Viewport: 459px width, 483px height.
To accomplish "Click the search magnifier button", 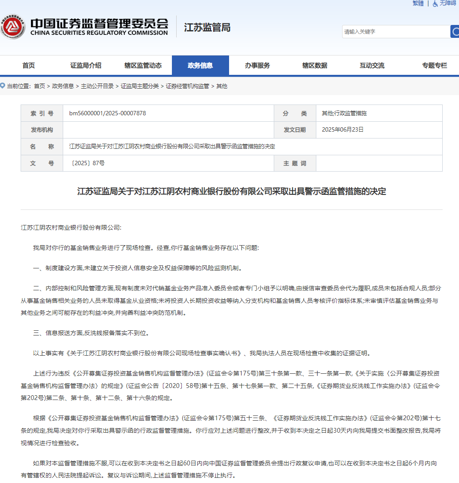I will (455, 32).
